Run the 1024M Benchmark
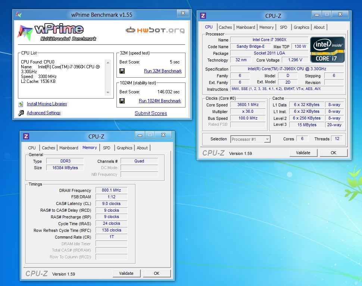The height and width of the screenshot is (286, 362). 160,101
